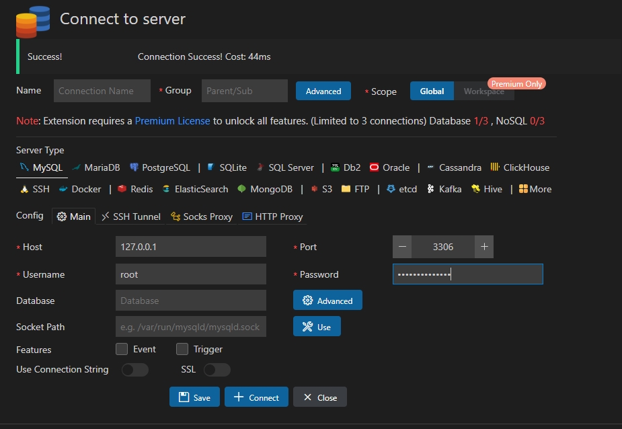622x429 pixels.
Task: Switch to HTTP Proxy tab
Action: tap(272, 217)
